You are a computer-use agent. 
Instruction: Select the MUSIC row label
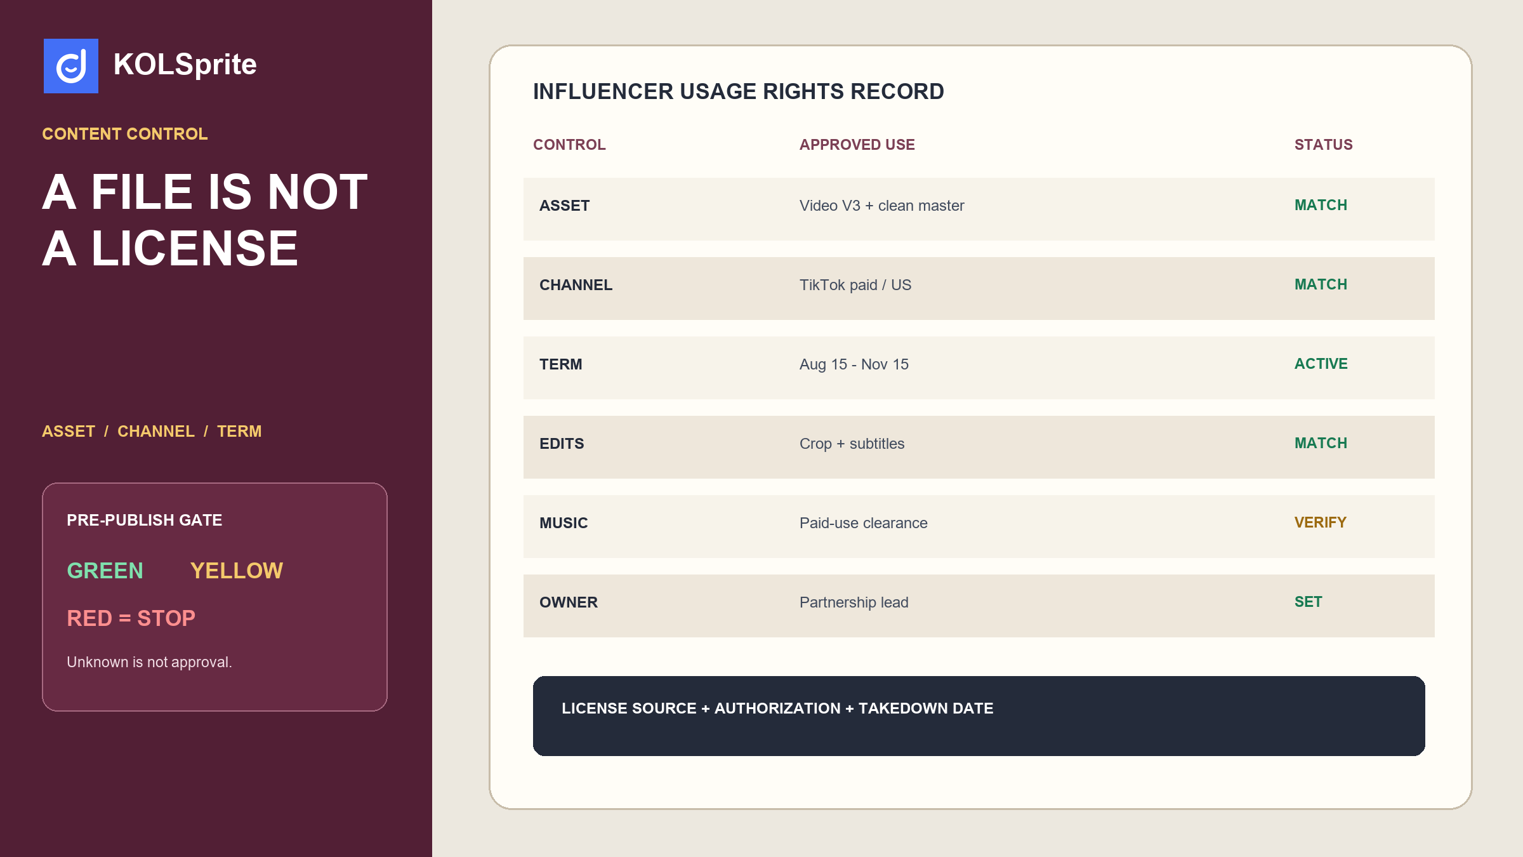tap(564, 523)
